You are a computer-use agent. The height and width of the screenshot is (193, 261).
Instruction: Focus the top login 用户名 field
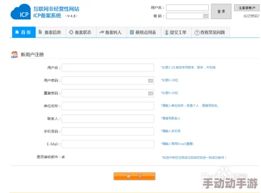(x=187, y=7)
